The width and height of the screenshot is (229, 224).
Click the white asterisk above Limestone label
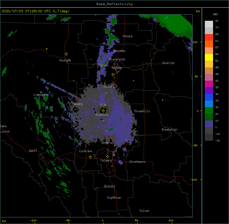pos(41,92)
